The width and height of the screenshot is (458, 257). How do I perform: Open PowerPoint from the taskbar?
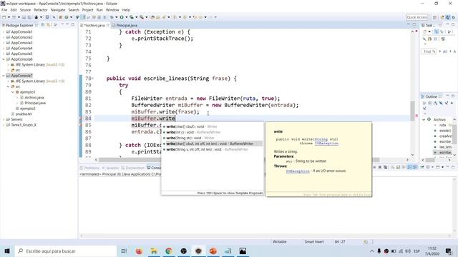(213, 251)
